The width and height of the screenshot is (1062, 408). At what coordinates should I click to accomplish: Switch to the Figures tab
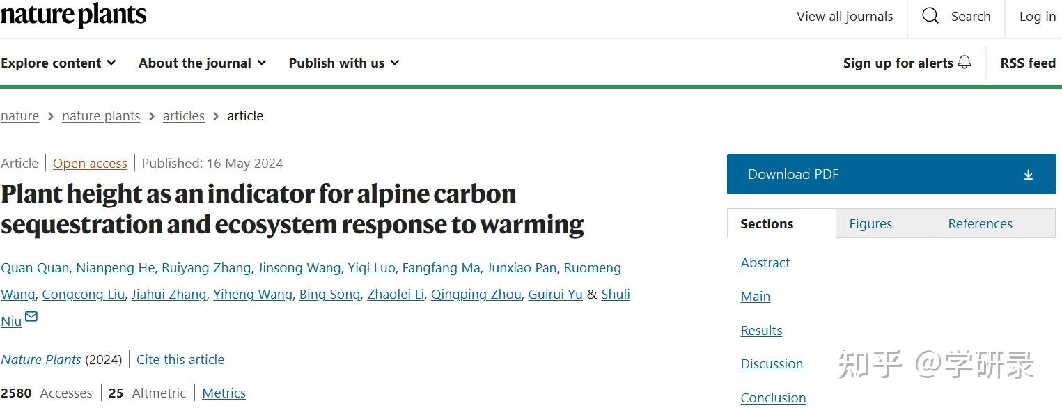pyautogui.click(x=870, y=223)
